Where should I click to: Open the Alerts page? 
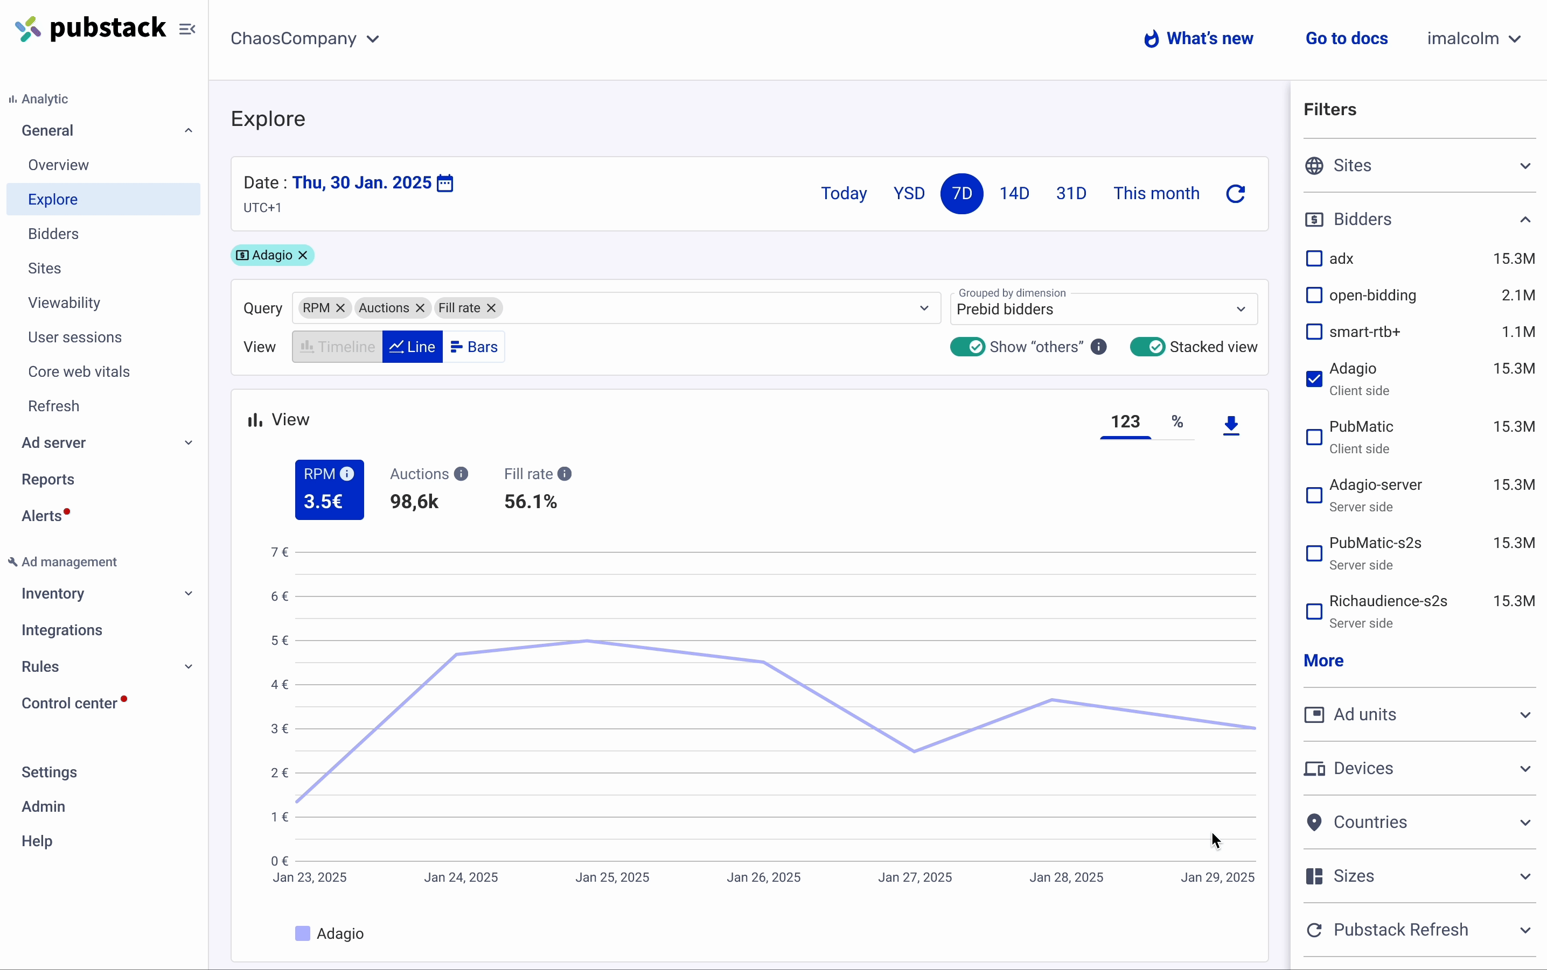(43, 516)
